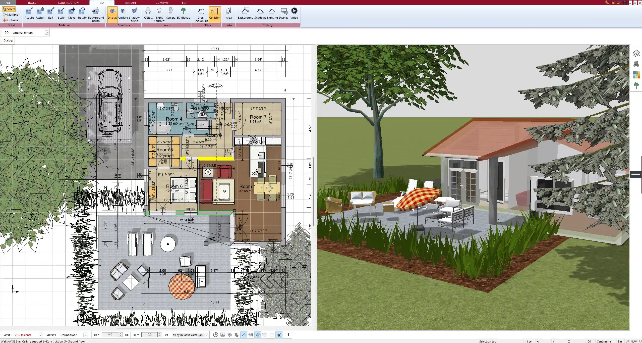642x343 pixels.
Task: Start a Video recording of the 3D view
Action: 294,13
